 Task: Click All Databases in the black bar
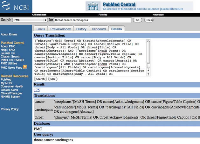pyautogui.click(x=39, y=15)
